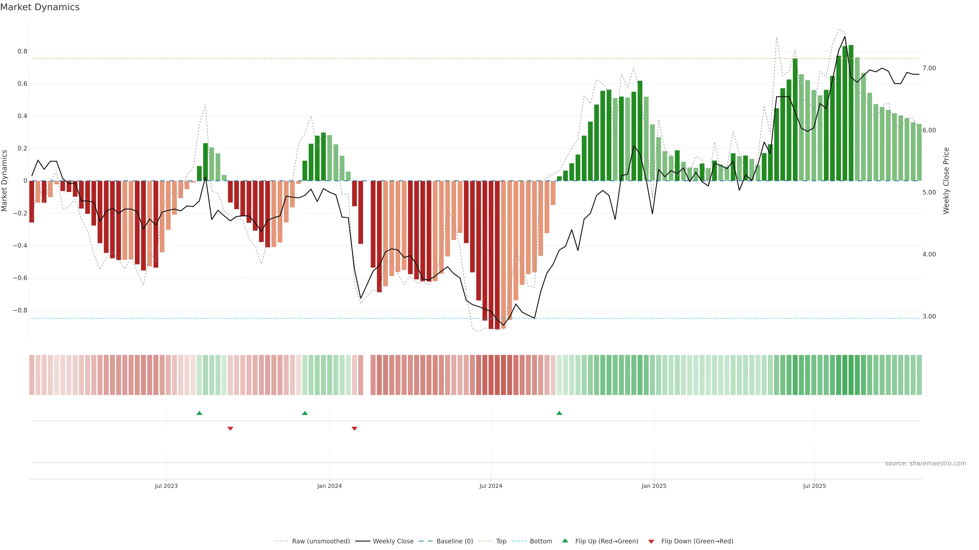This screenshot has height=550, width=979.
Task: Click the third green flip-up triangle marker
Action: pyautogui.click(x=559, y=413)
